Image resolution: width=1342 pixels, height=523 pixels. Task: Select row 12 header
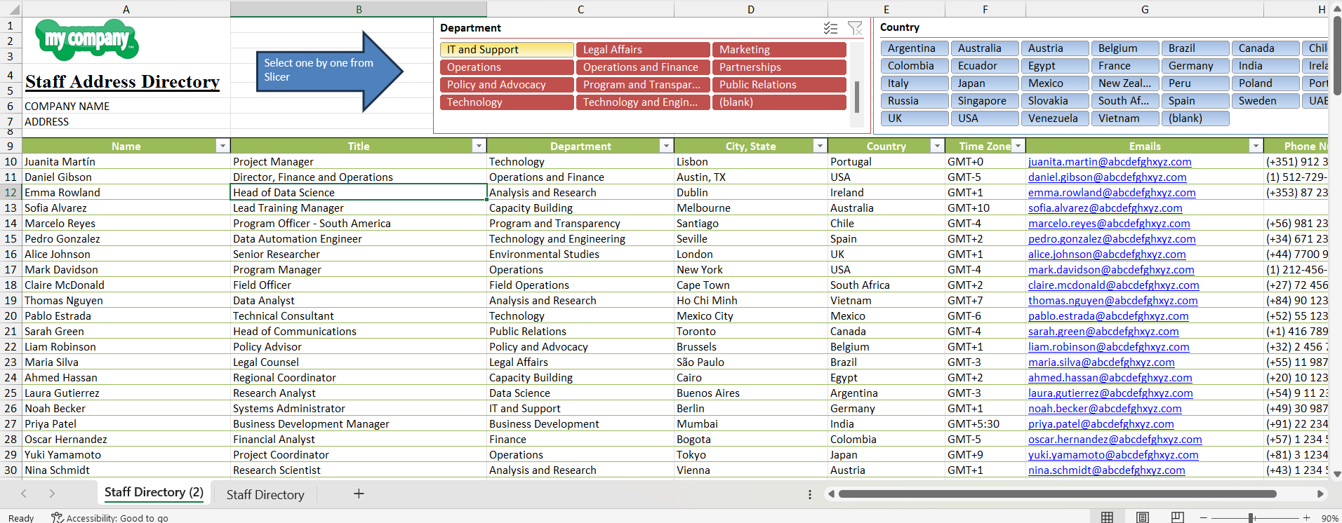(x=11, y=192)
